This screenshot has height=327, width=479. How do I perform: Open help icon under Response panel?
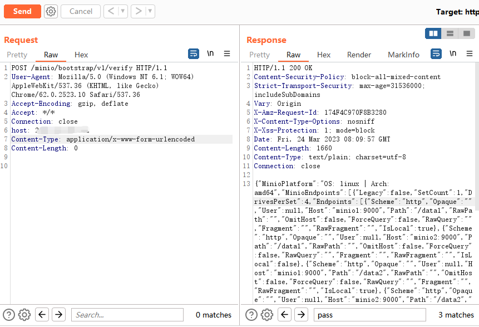click(251, 315)
